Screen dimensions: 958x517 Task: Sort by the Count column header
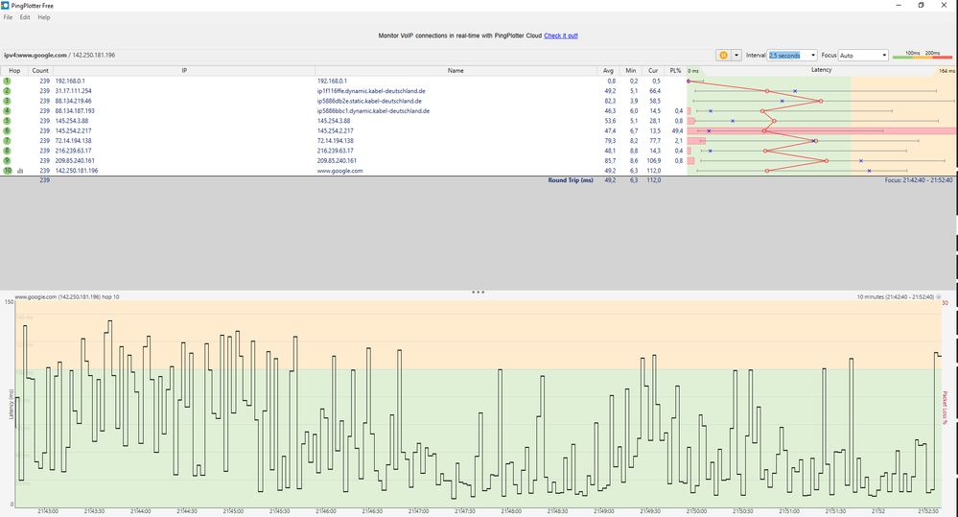click(40, 70)
